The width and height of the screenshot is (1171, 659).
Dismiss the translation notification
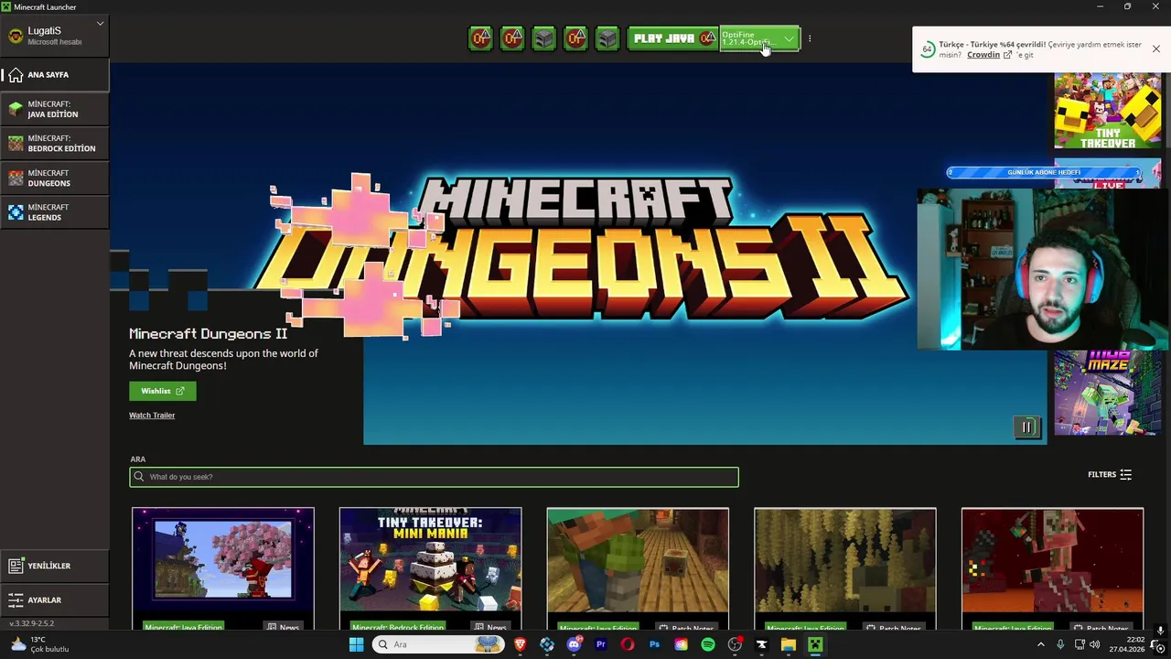[x=1156, y=49]
